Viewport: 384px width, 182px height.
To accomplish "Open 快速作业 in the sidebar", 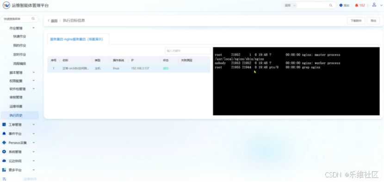I will pyautogui.click(x=19, y=36).
